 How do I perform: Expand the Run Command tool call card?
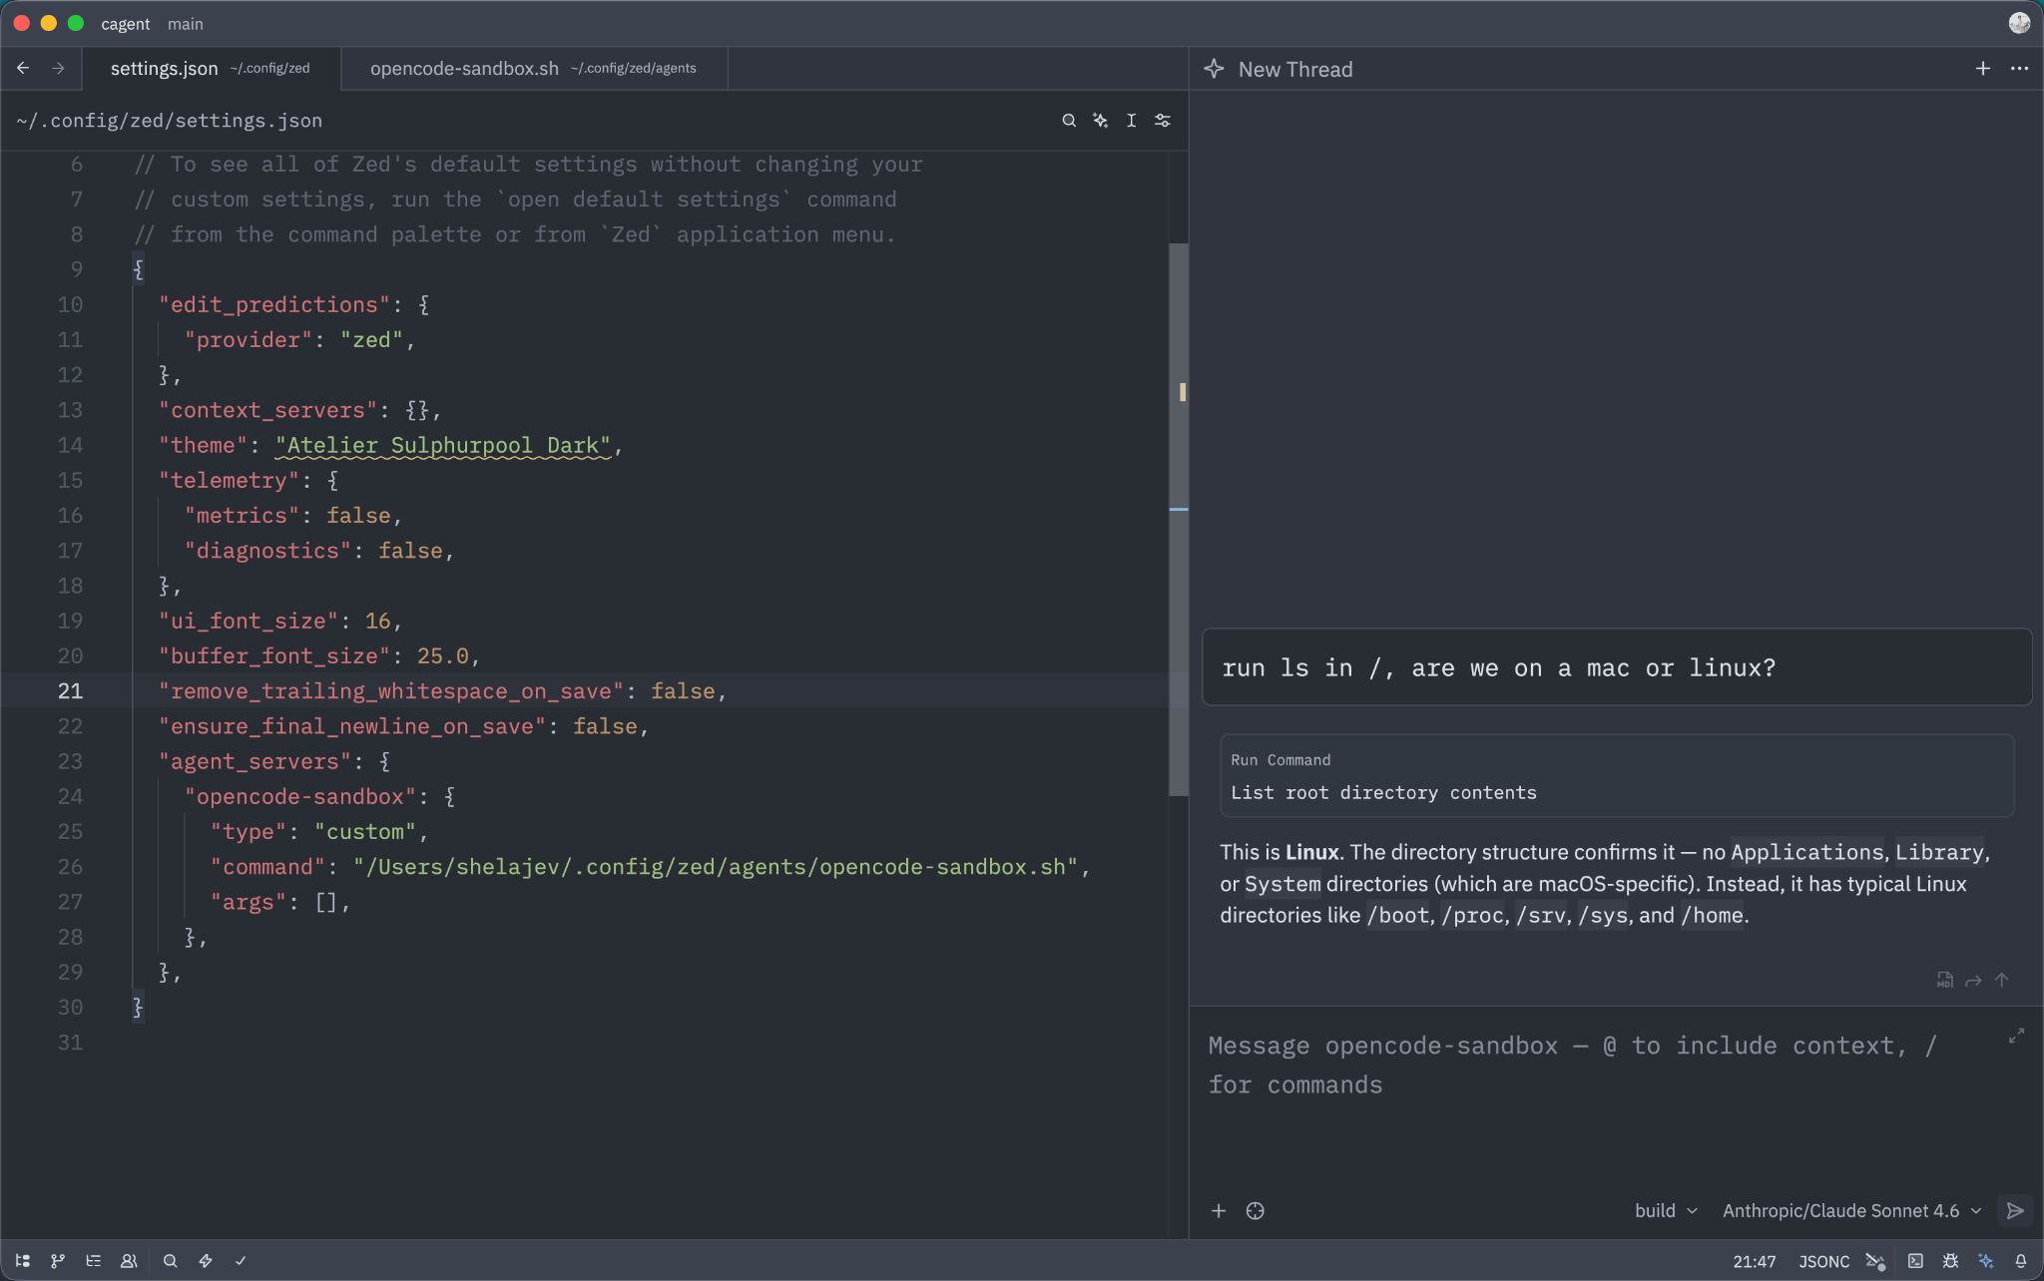(1617, 776)
